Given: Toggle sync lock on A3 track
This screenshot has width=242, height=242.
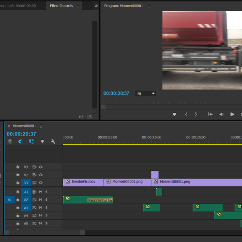Looking at the screenshot, I should [x=34, y=208].
